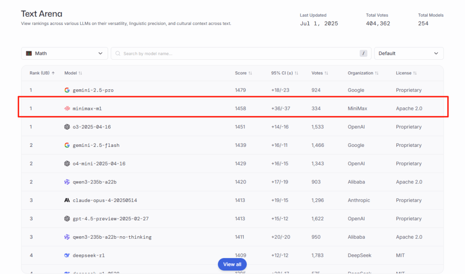This screenshot has height=274, width=465.
Task: Click the Google logo next to gemini-2.5-flash
Action: (67, 145)
